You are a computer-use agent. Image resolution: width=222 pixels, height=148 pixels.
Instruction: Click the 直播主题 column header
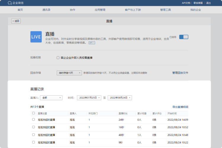click(x=42, y=113)
